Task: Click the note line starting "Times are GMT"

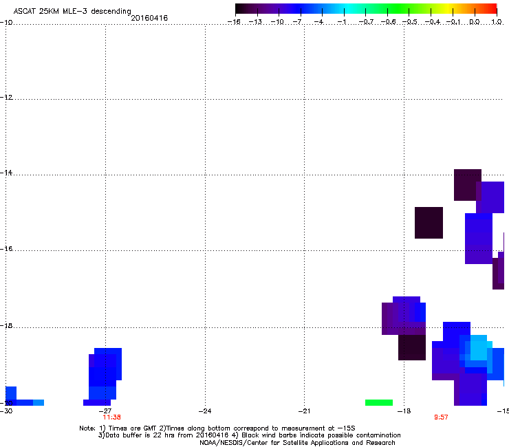Action: point(217,428)
